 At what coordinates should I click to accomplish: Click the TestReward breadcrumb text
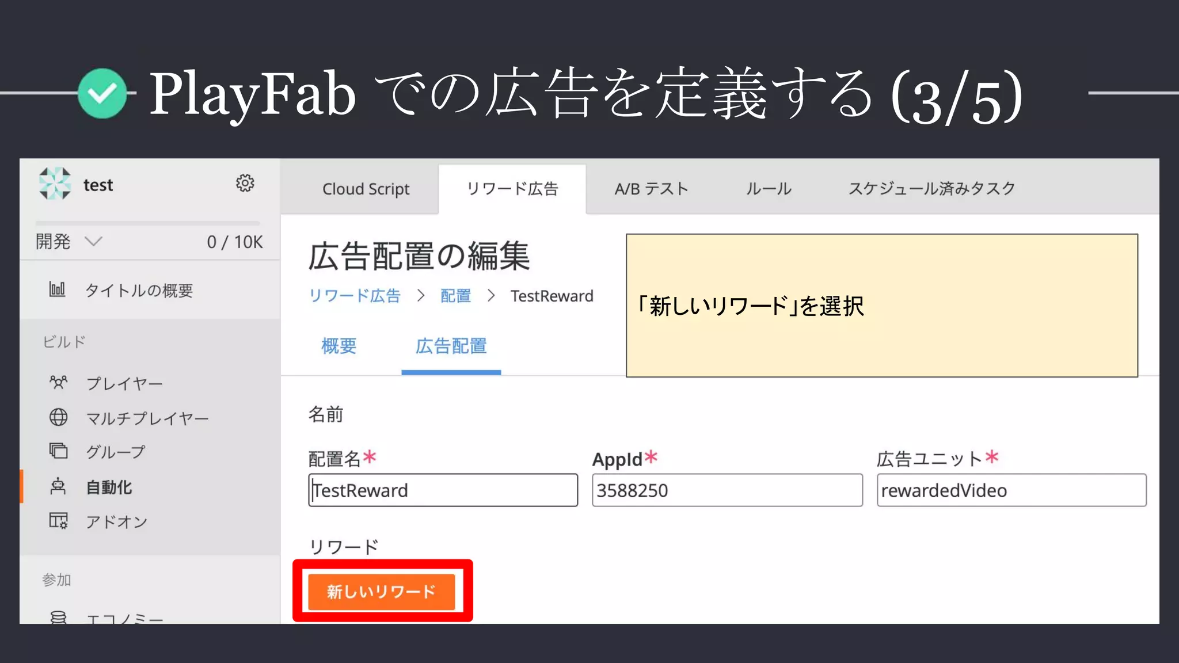point(552,296)
